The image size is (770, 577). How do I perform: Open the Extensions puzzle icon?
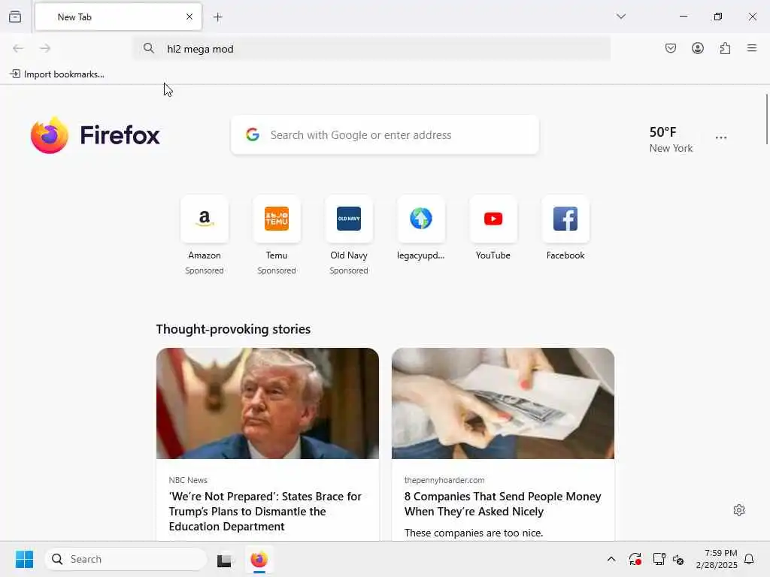[x=725, y=48]
